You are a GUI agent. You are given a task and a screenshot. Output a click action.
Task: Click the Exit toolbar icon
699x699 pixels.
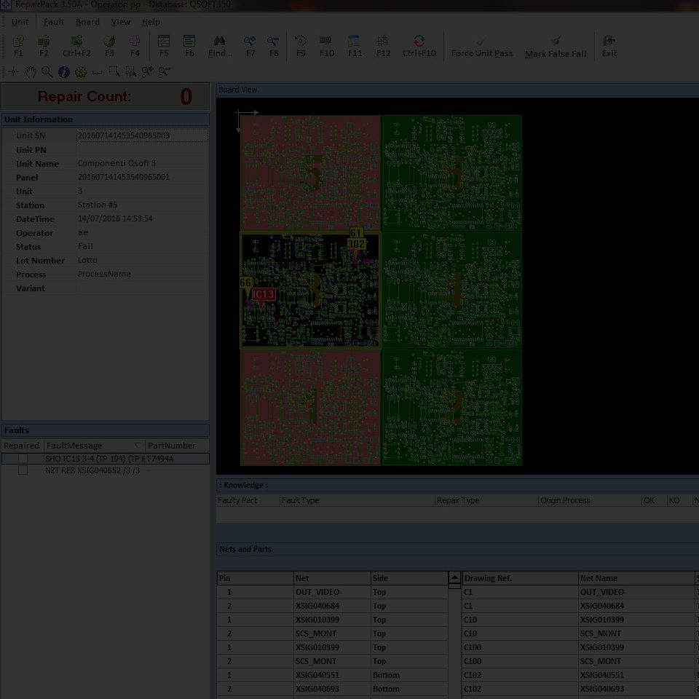[x=609, y=42]
